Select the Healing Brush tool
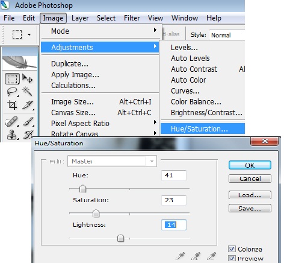 click(x=12, y=121)
